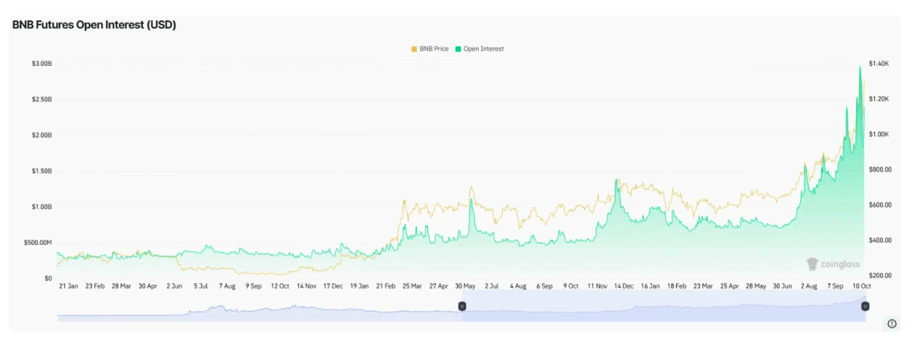
Task: Toggle the BNB Price legend series
Action: point(430,49)
